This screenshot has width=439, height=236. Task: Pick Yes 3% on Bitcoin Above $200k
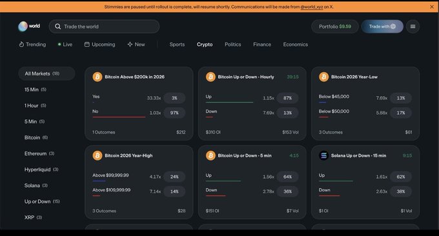click(174, 98)
